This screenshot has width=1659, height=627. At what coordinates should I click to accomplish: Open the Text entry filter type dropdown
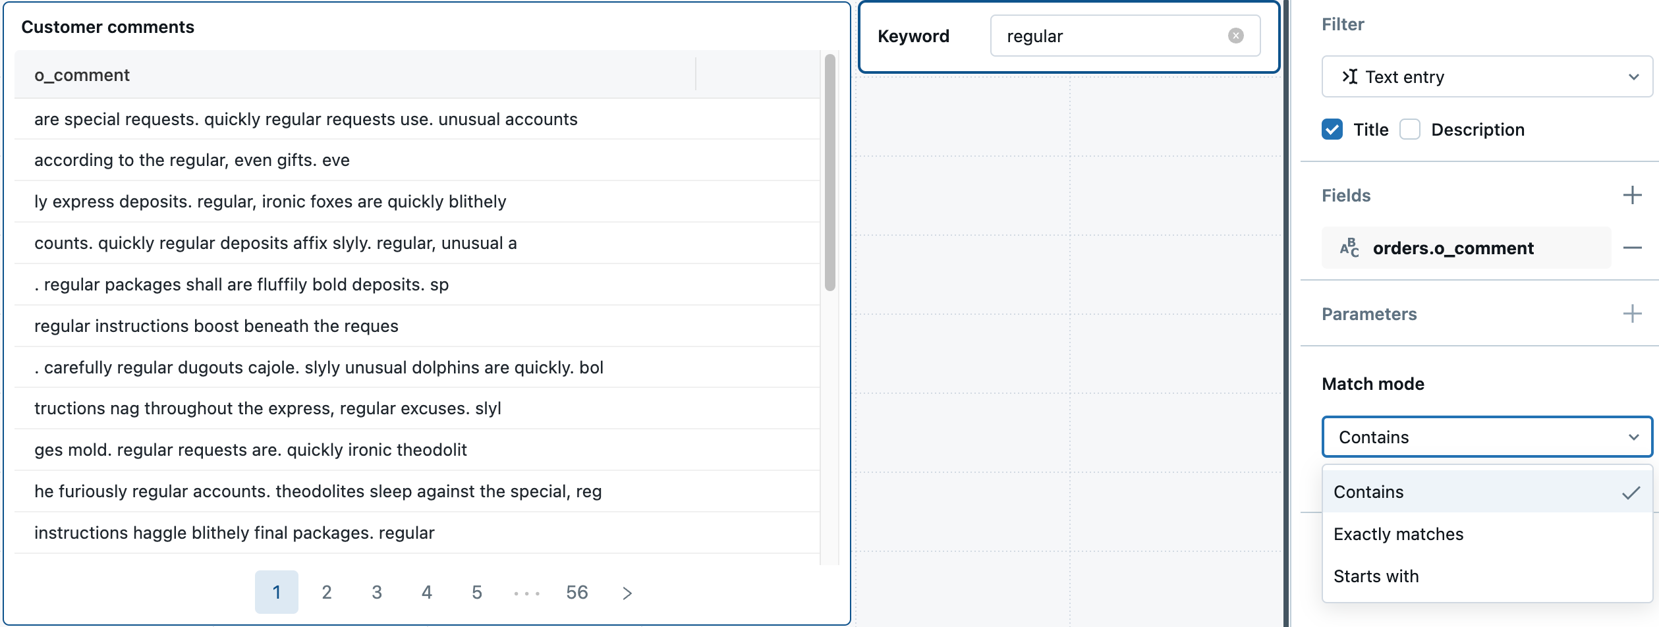pyautogui.click(x=1486, y=77)
